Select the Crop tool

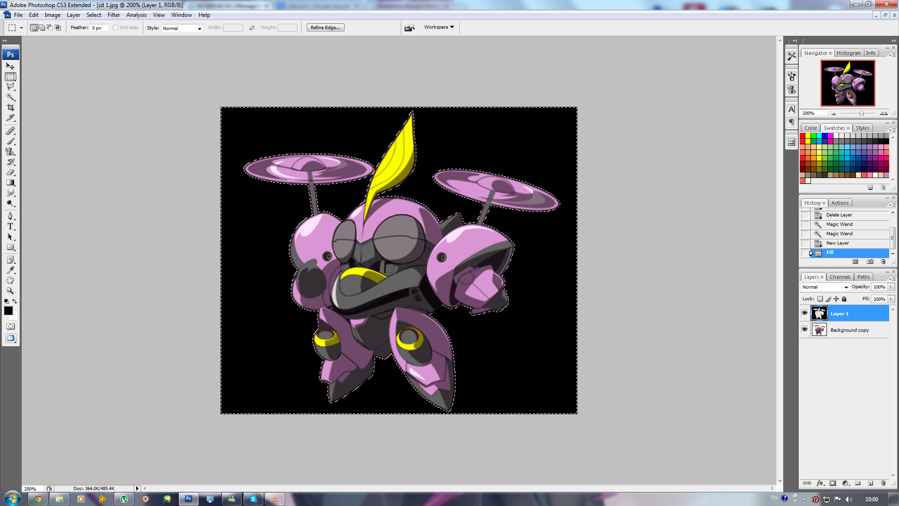10,107
